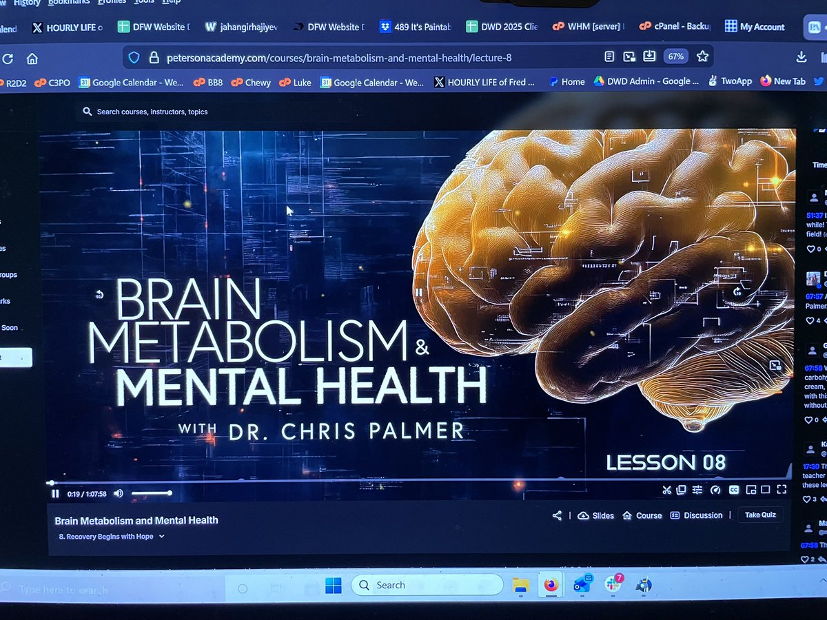Switch to the My Account tab
Screen dimensions: 827x620
[x=755, y=27]
